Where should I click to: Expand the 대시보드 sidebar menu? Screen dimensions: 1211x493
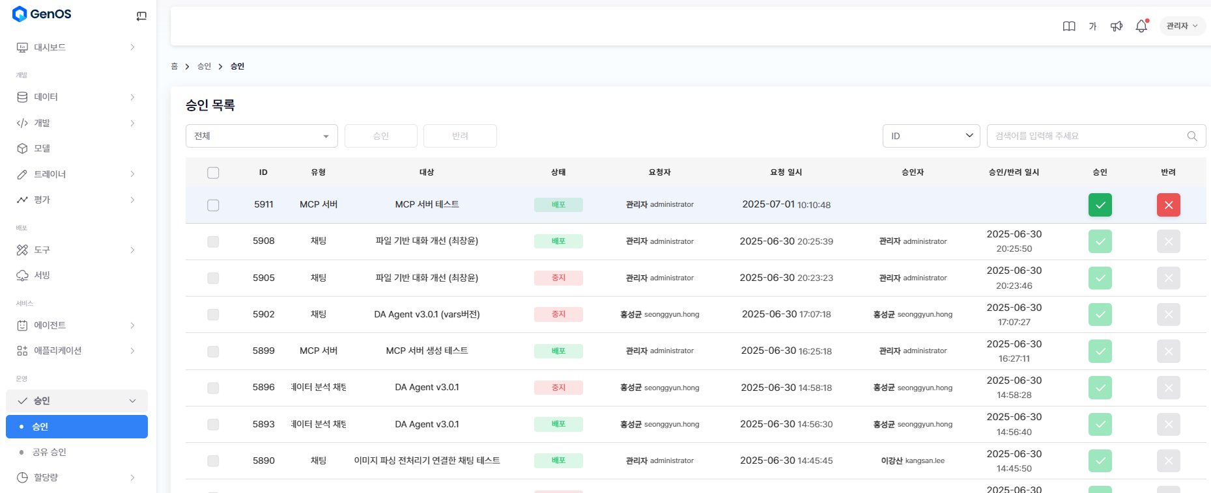(76, 47)
